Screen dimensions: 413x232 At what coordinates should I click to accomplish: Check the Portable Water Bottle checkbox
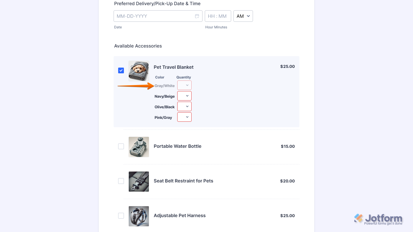(121, 146)
